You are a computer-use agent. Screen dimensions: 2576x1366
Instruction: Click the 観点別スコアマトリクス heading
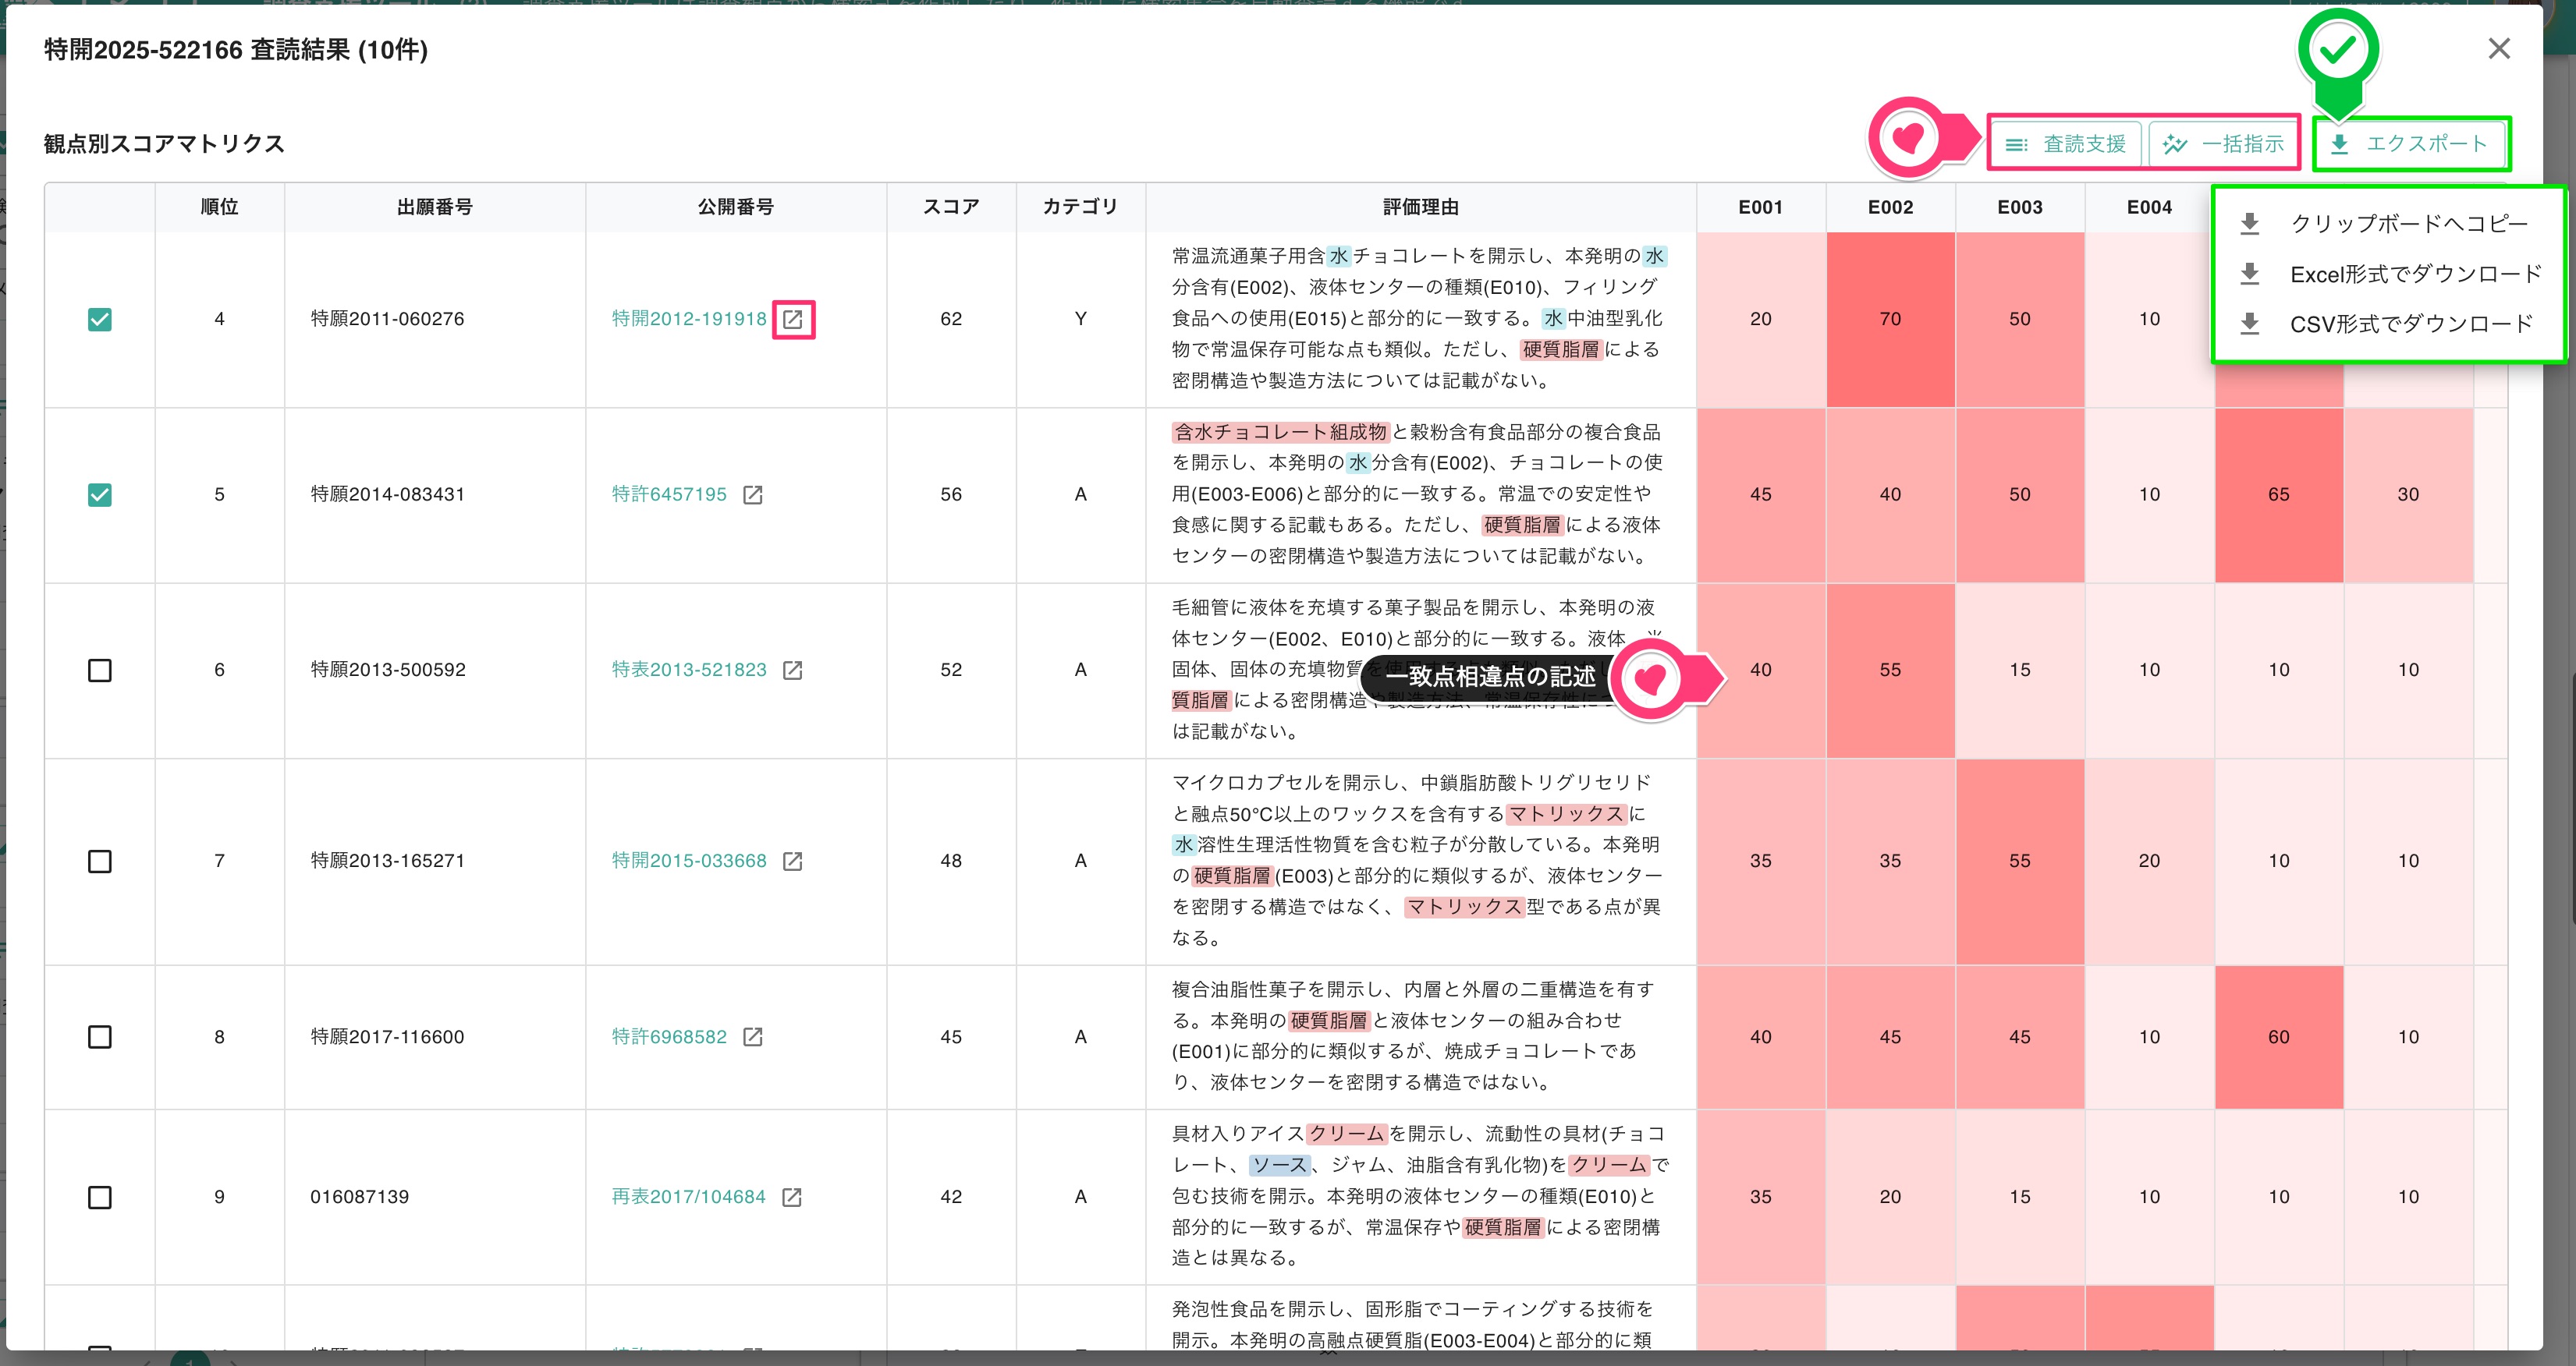click(x=164, y=144)
